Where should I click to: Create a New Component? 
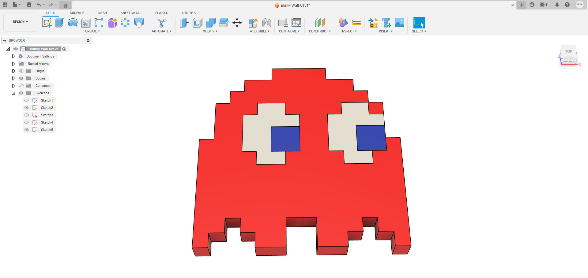[253, 23]
